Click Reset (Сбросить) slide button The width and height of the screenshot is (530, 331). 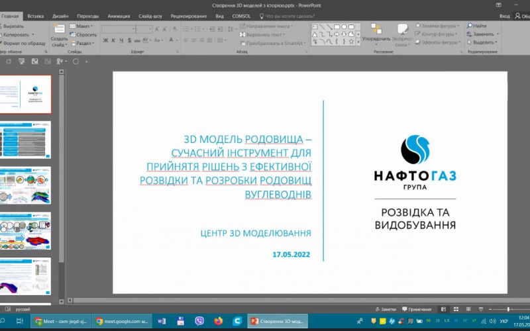point(83,34)
